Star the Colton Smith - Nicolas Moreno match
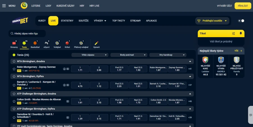 coord(14,101)
